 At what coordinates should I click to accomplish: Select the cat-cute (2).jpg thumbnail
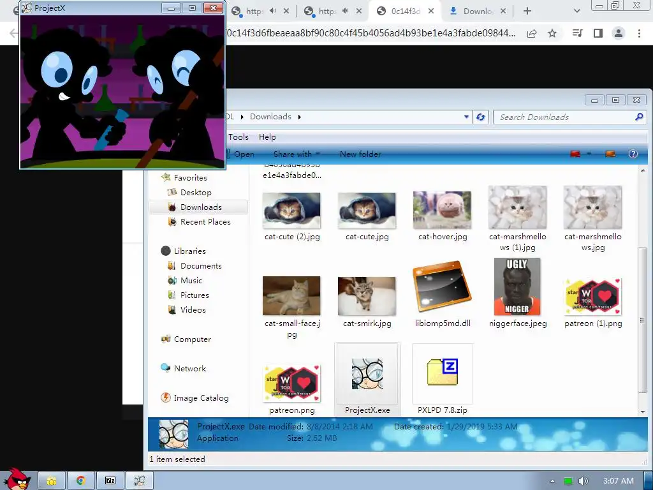click(291, 211)
